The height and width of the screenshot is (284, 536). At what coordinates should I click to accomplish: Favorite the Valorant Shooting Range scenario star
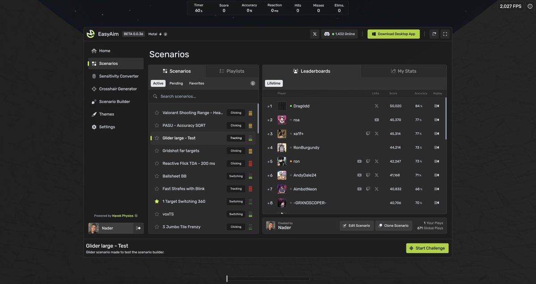157,113
